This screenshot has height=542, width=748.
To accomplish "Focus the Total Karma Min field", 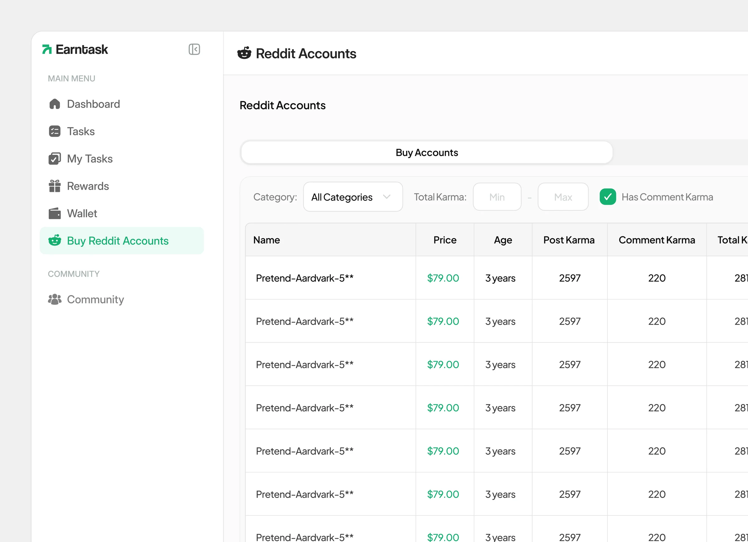I will (497, 197).
